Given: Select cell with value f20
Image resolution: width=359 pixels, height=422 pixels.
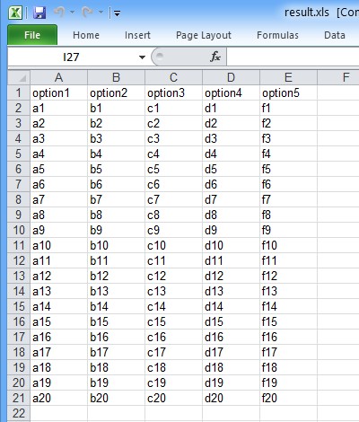Looking at the screenshot, I should (x=288, y=398).
